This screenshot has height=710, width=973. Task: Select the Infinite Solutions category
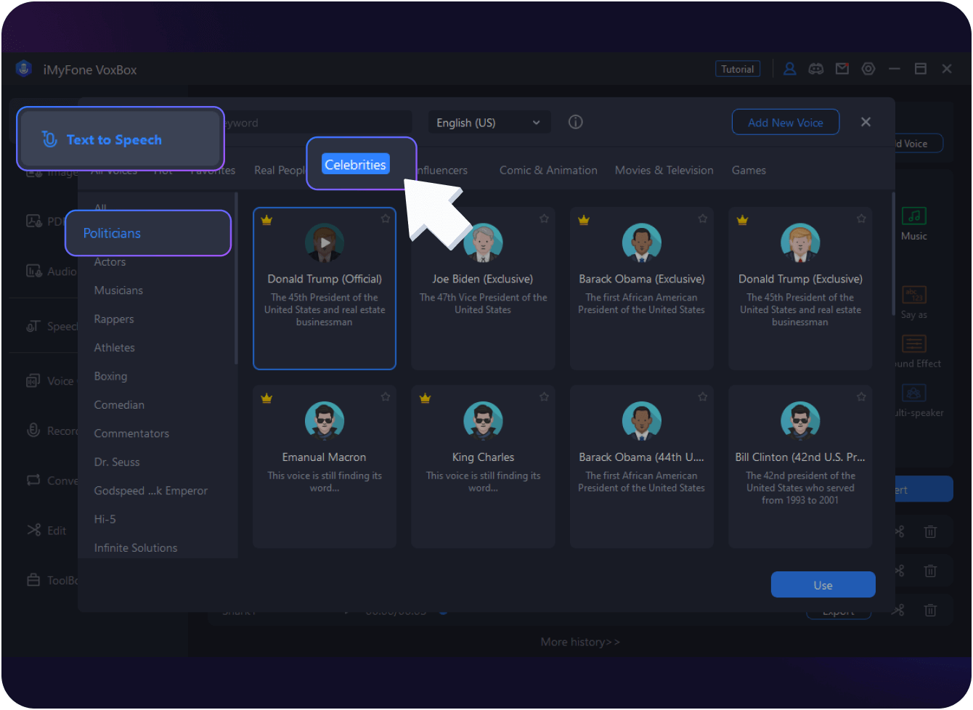click(136, 548)
